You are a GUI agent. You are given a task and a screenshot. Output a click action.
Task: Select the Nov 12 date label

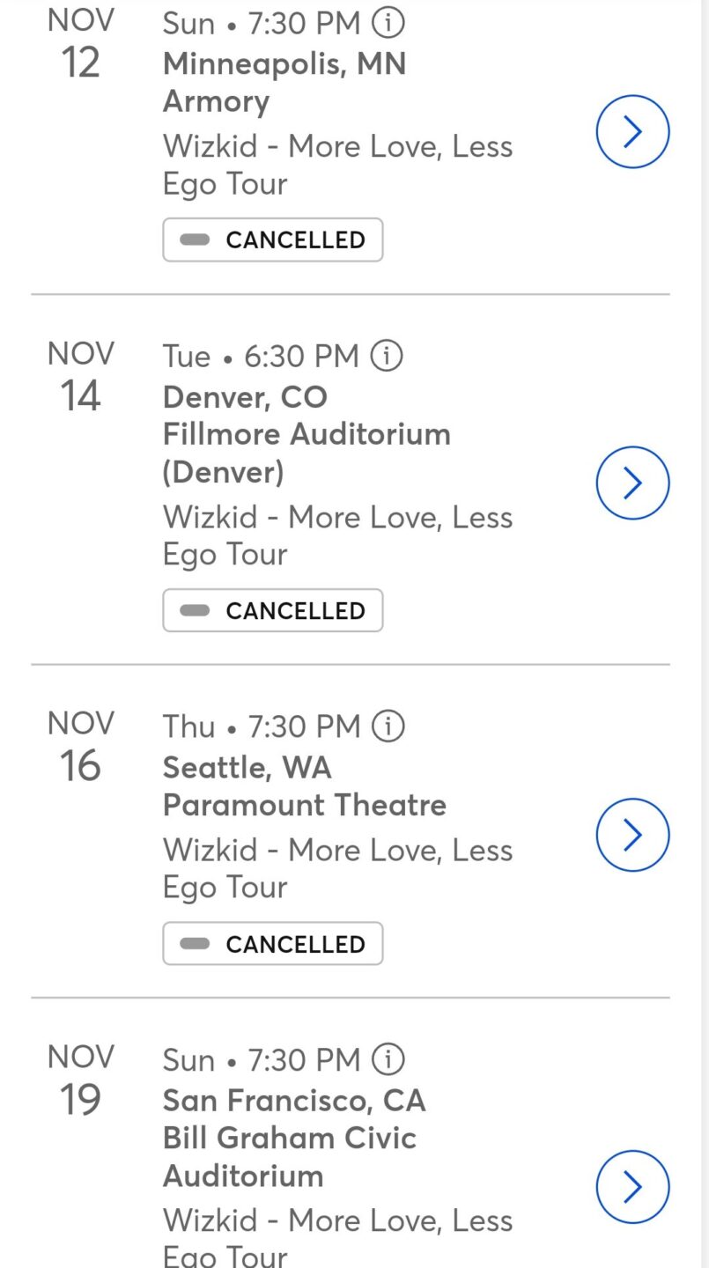point(80,44)
